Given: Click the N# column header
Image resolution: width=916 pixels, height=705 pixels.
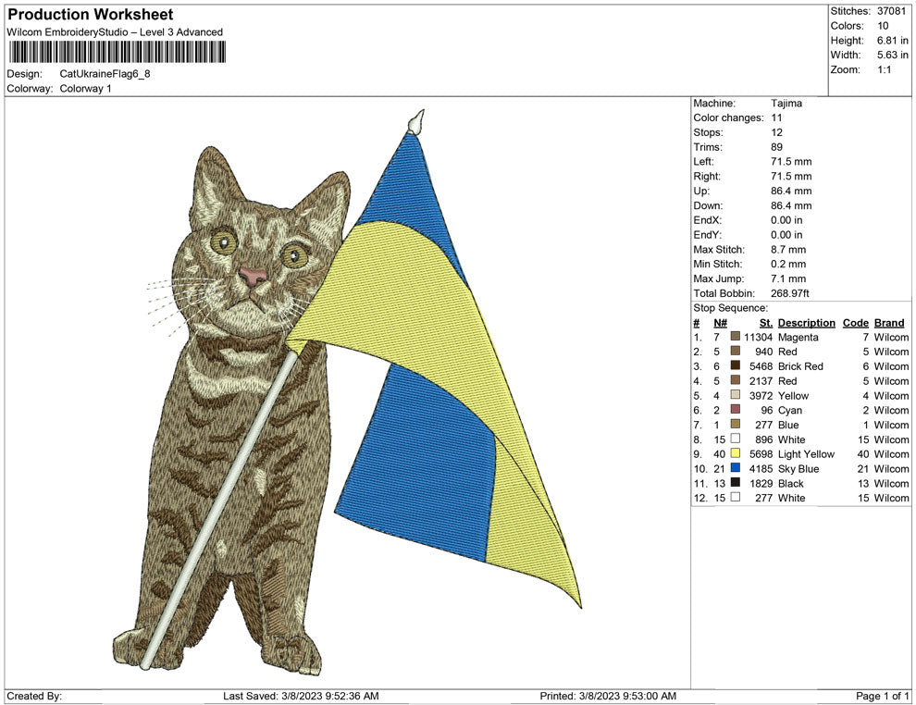Looking at the screenshot, I should [x=720, y=323].
